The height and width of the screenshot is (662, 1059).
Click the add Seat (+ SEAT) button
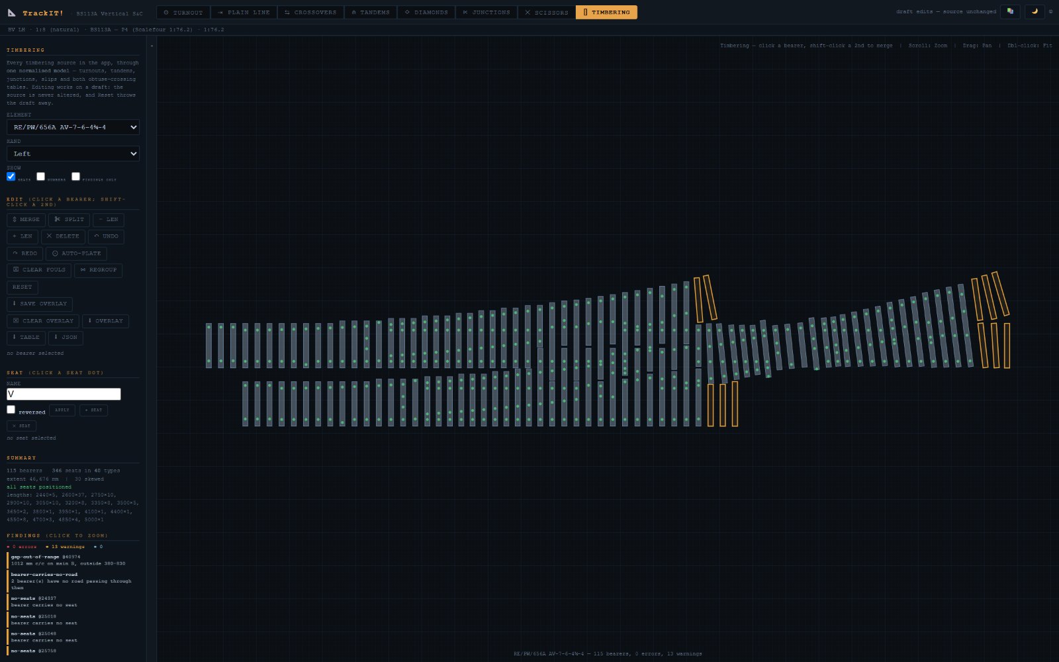coord(93,410)
